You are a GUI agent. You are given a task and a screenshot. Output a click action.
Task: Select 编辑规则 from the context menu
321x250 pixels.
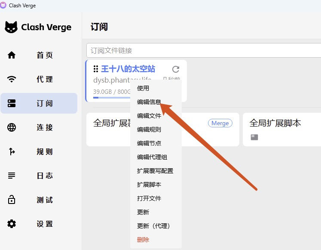pyautogui.click(x=149, y=130)
